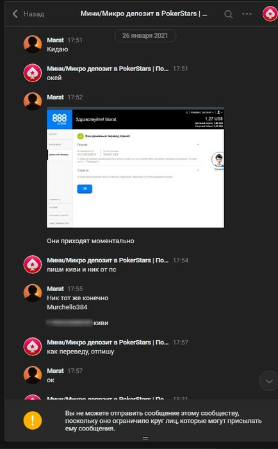Open the search magnifier in the chat header
This screenshot has height=449, width=278.
[x=228, y=14]
